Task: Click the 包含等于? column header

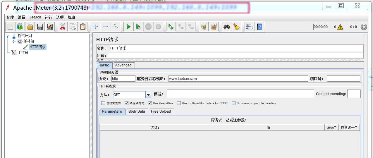Action: [349, 128]
